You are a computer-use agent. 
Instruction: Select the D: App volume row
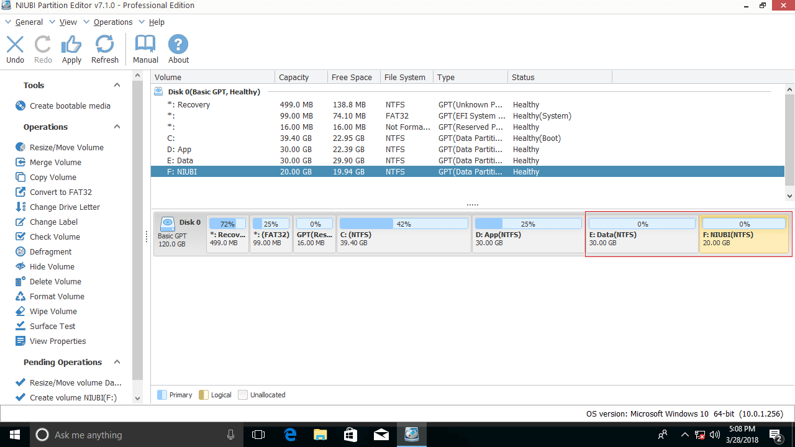[468, 150]
